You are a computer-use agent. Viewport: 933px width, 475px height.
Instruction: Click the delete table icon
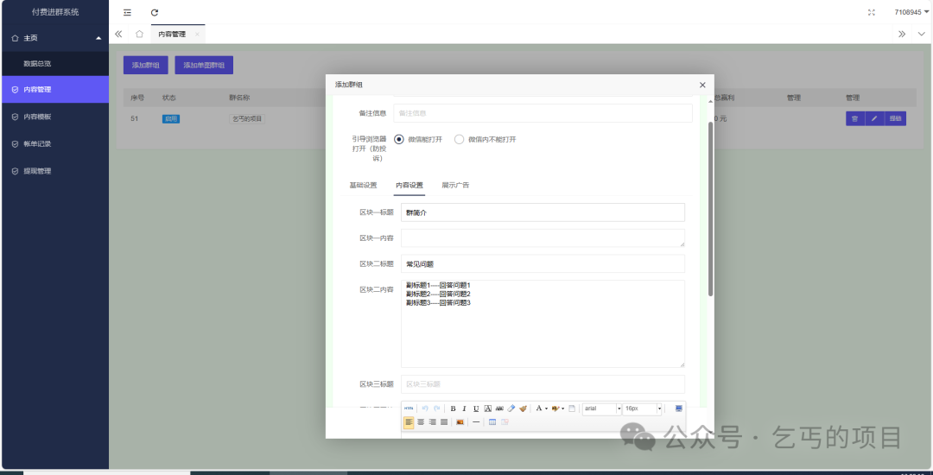click(505, 422)
